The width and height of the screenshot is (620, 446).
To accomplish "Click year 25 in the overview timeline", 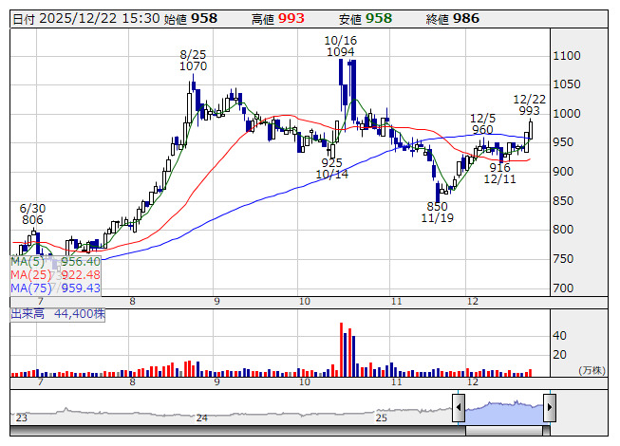I will point(381,418).
